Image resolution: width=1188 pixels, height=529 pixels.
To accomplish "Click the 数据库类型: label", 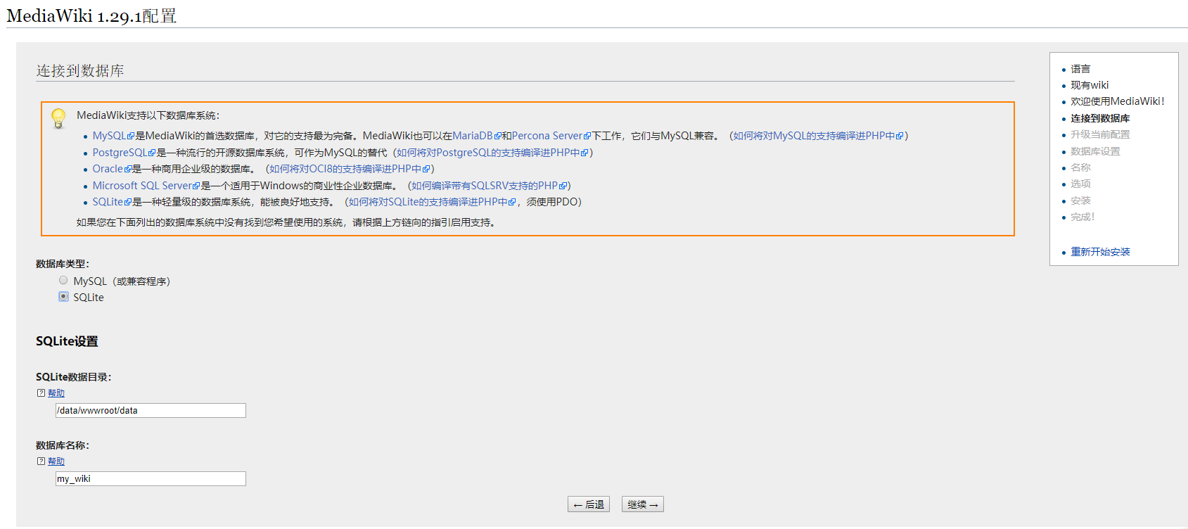I will coord(63,264).
